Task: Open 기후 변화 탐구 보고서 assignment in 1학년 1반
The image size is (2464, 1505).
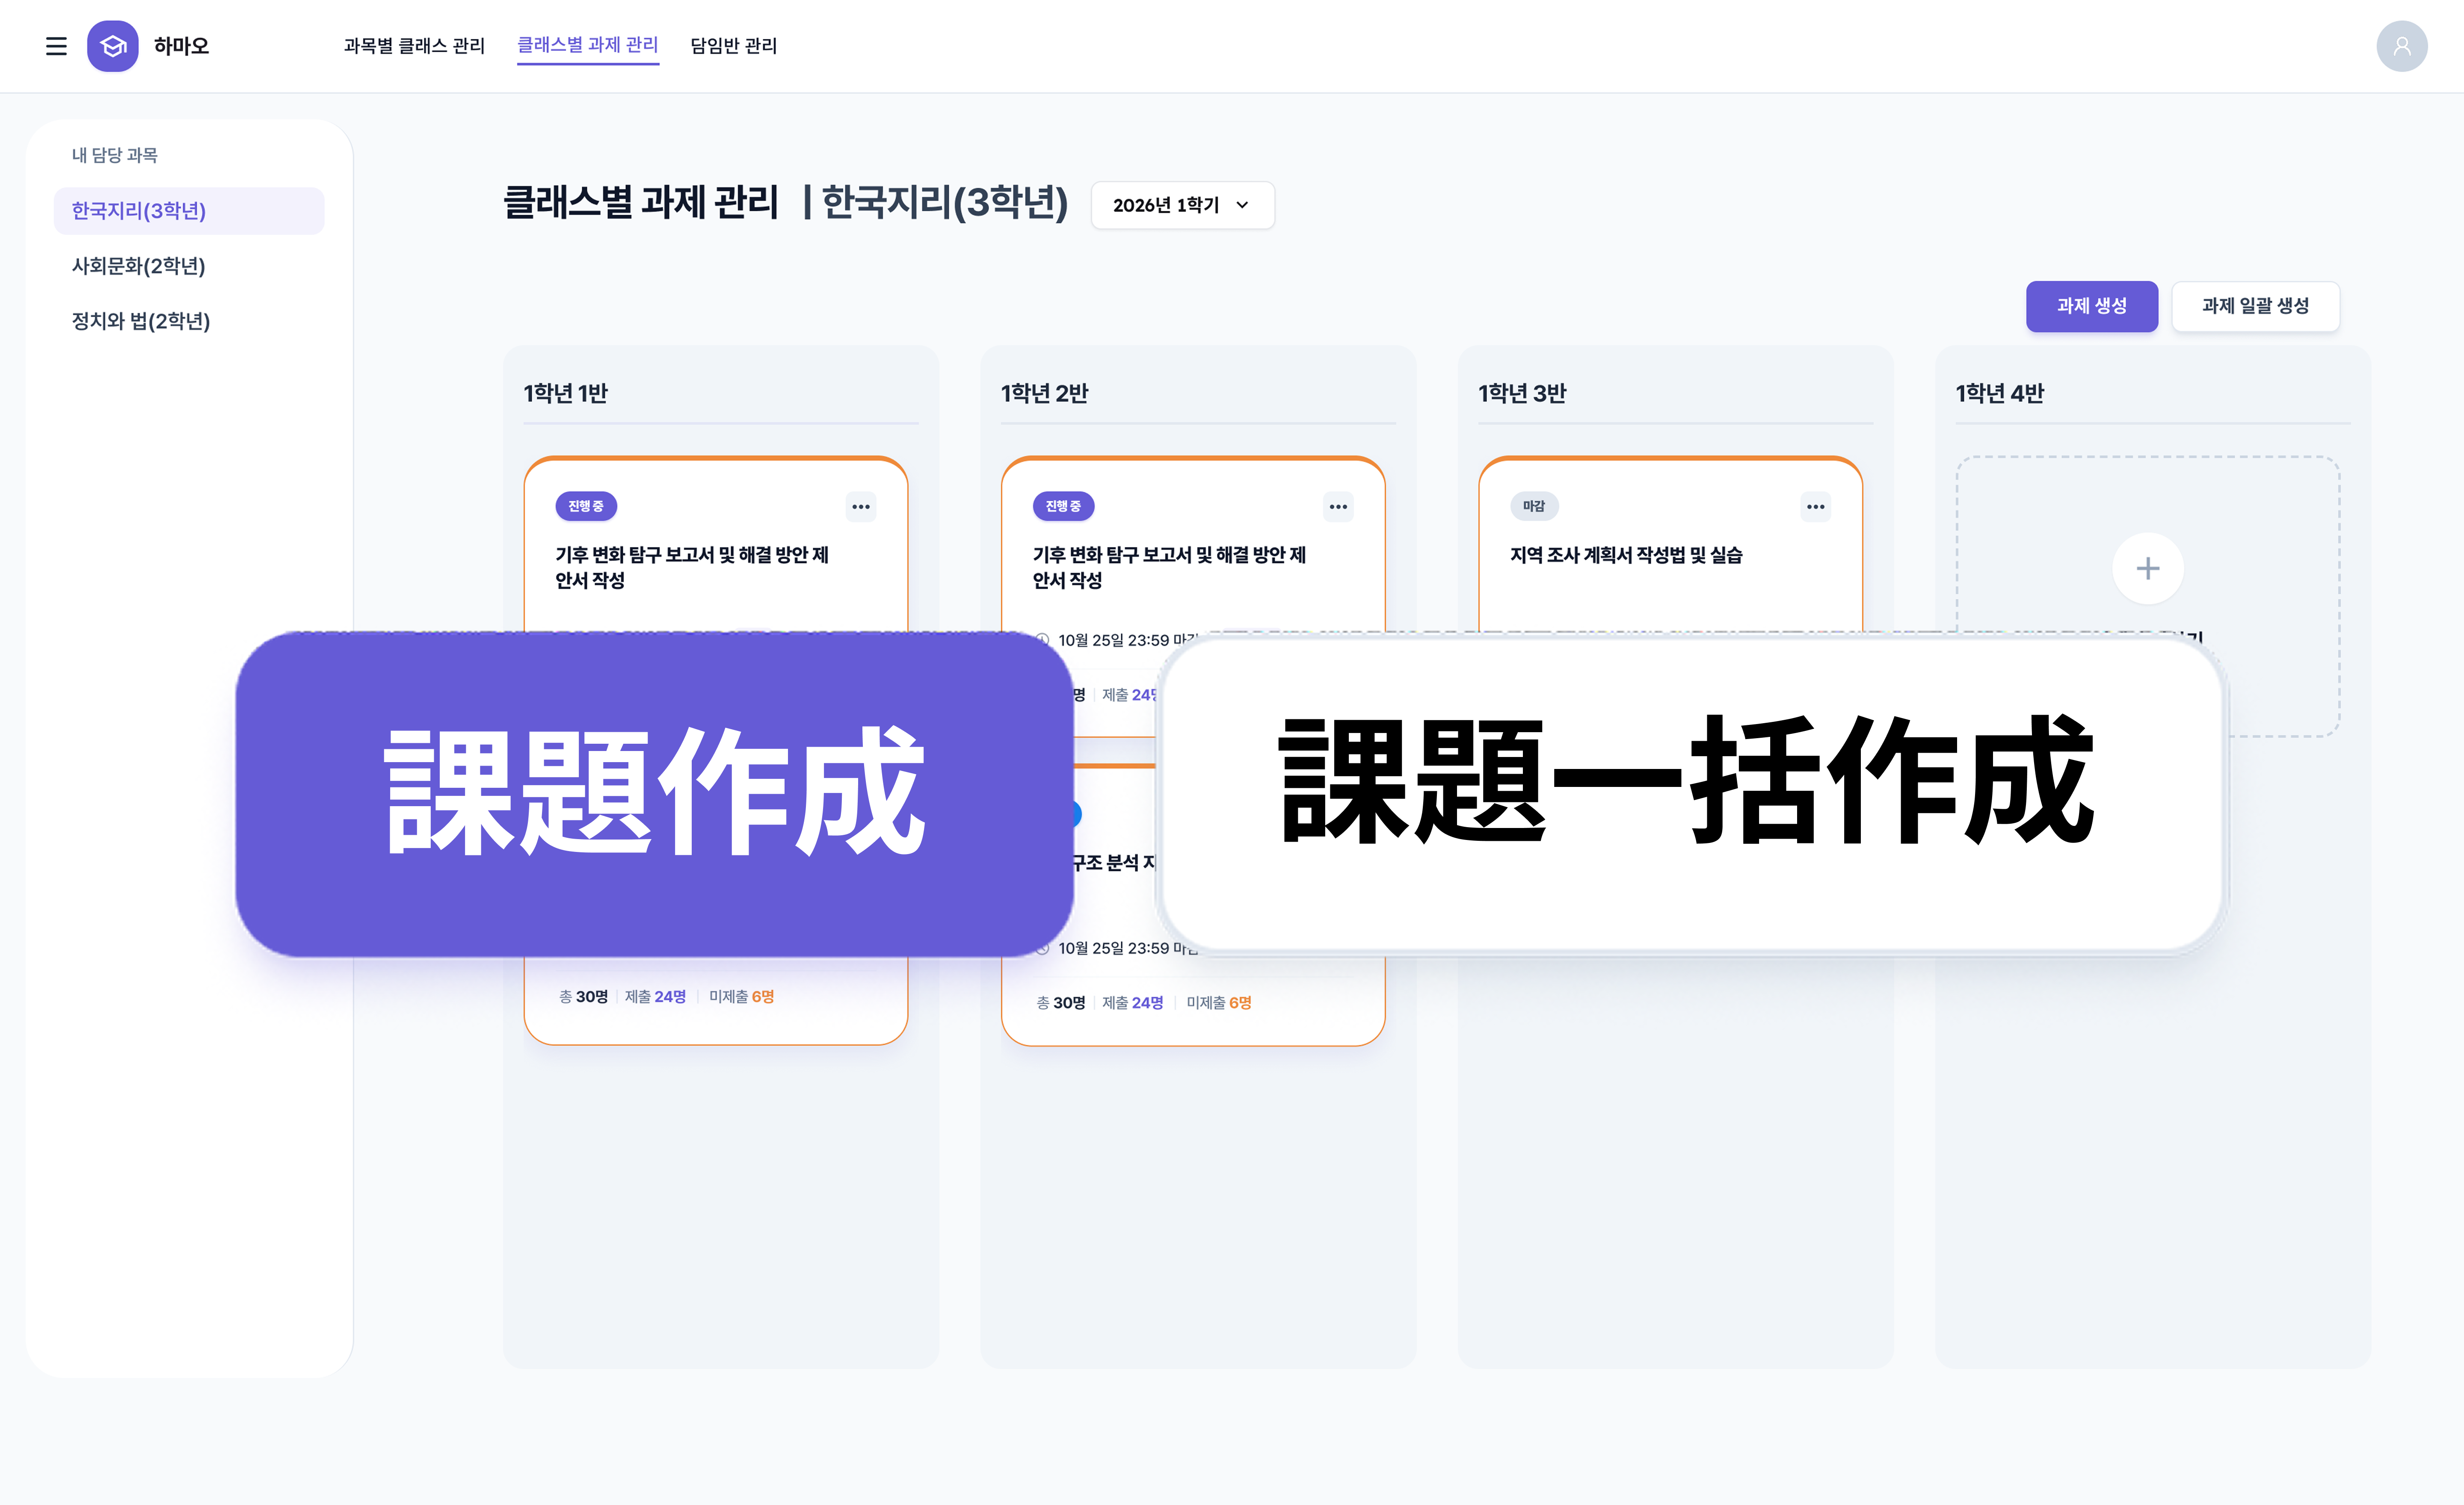Action: (692, 567)
